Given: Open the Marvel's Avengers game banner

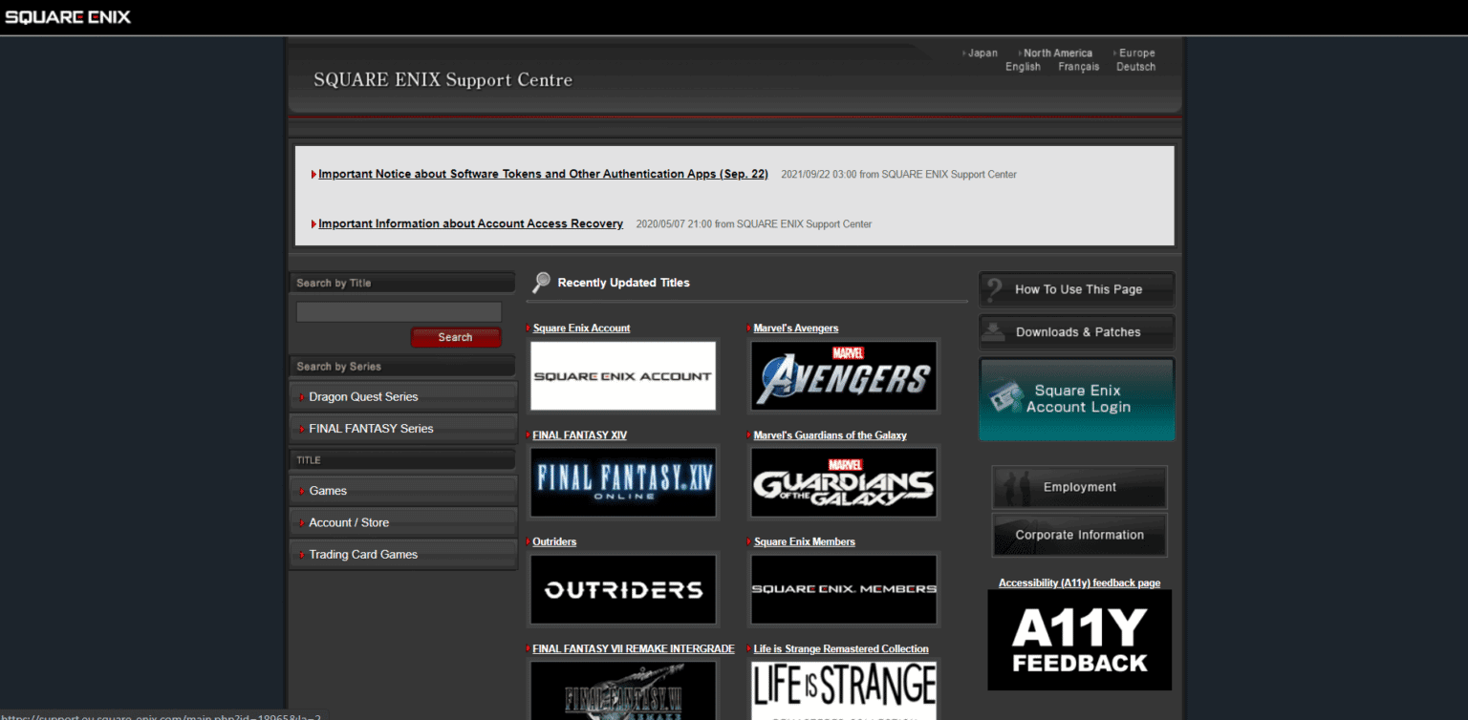Looking at the screenshot, I should pyautogui.click(x=844, y=376).
